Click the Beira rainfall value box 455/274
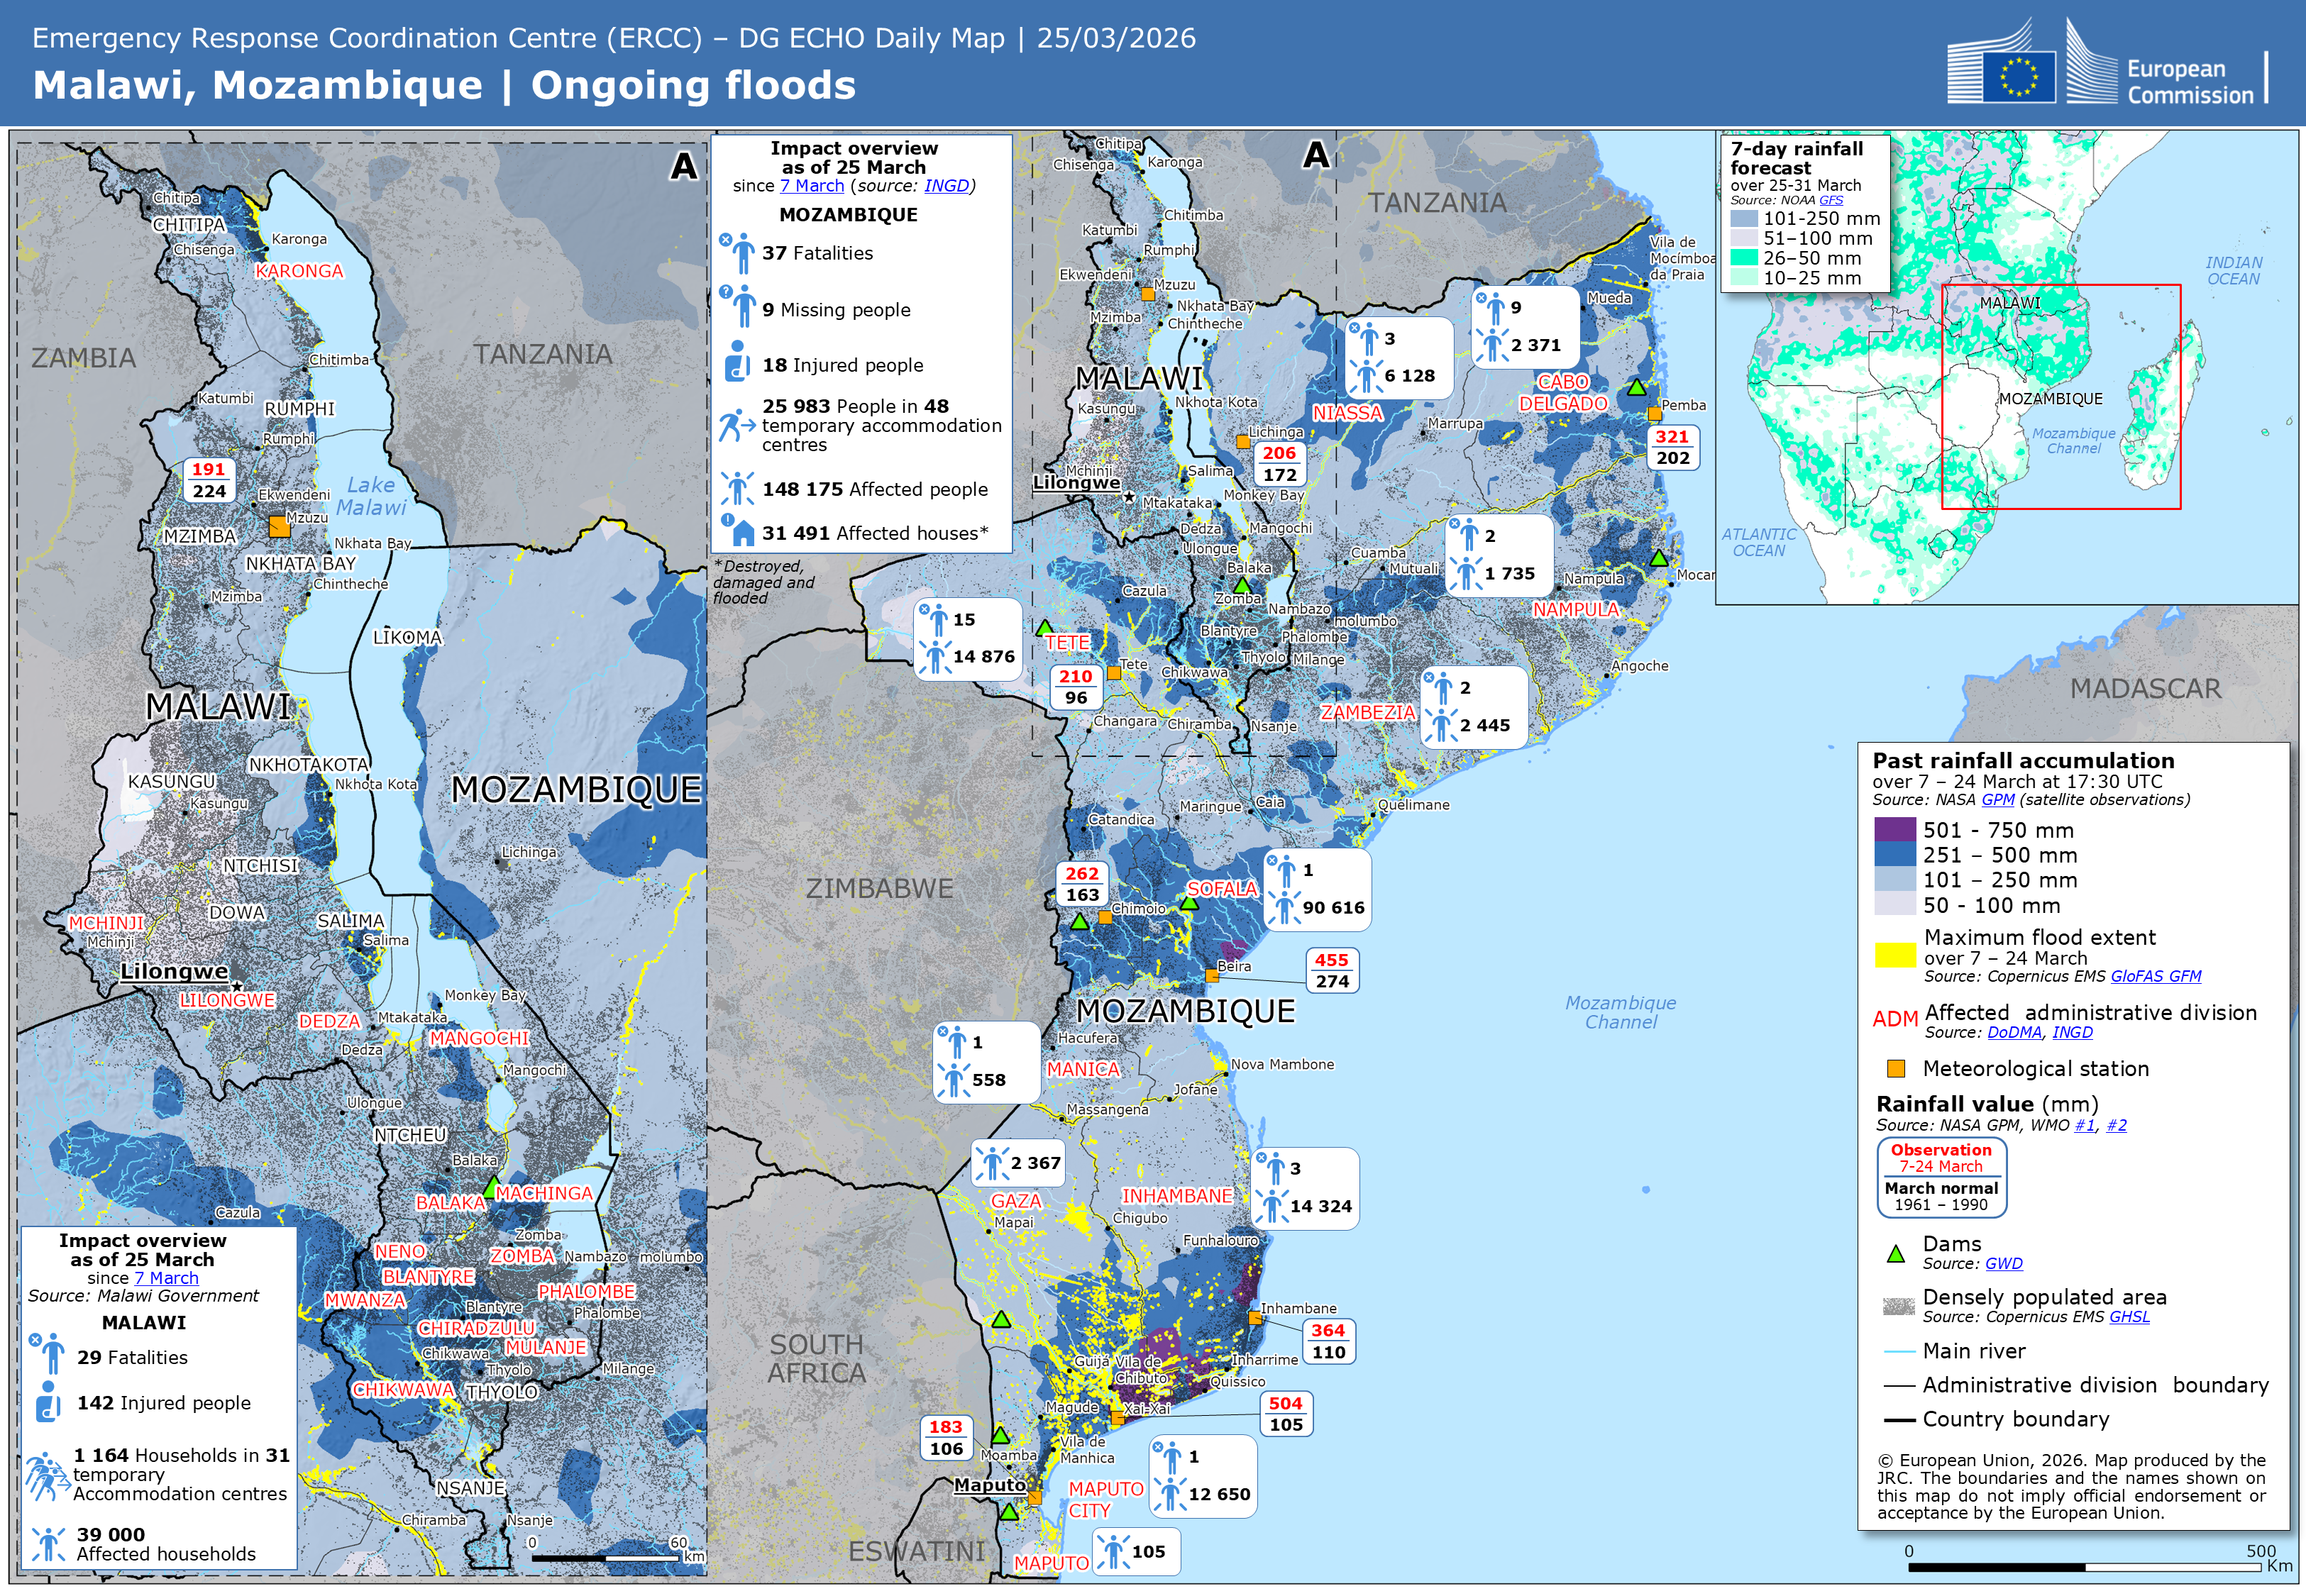This screenshot has height=1596, width=2306. [1331, 971]
